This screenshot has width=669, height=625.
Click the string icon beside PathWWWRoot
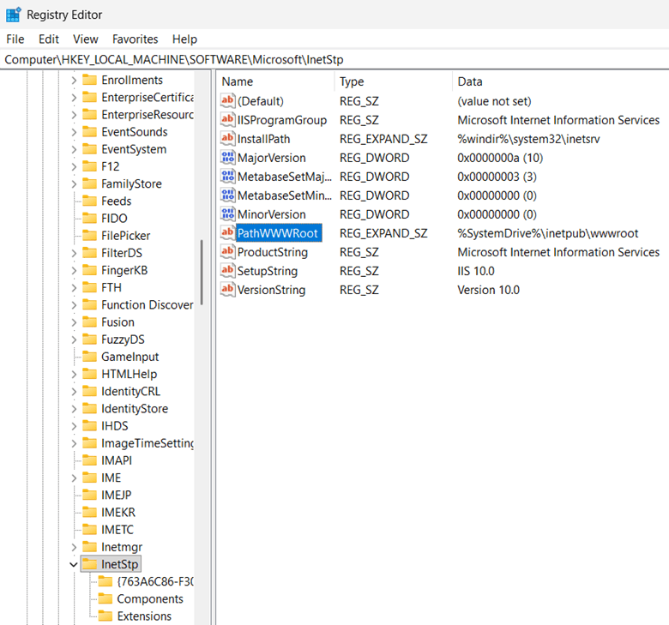point(227,232)
